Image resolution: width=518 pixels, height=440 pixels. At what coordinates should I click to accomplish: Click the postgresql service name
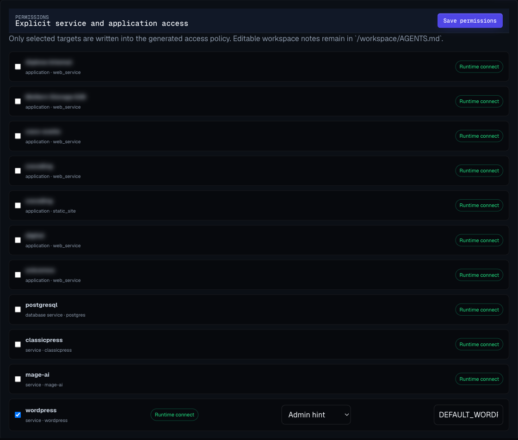(41, 305)
